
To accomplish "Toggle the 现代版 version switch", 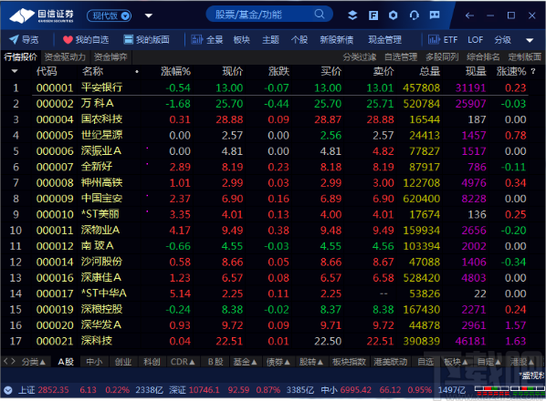I will click(109, 15).
